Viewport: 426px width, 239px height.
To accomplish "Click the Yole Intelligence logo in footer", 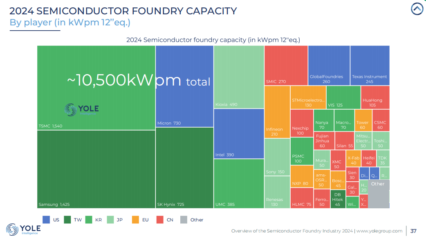I will click(x=23, y=230).
